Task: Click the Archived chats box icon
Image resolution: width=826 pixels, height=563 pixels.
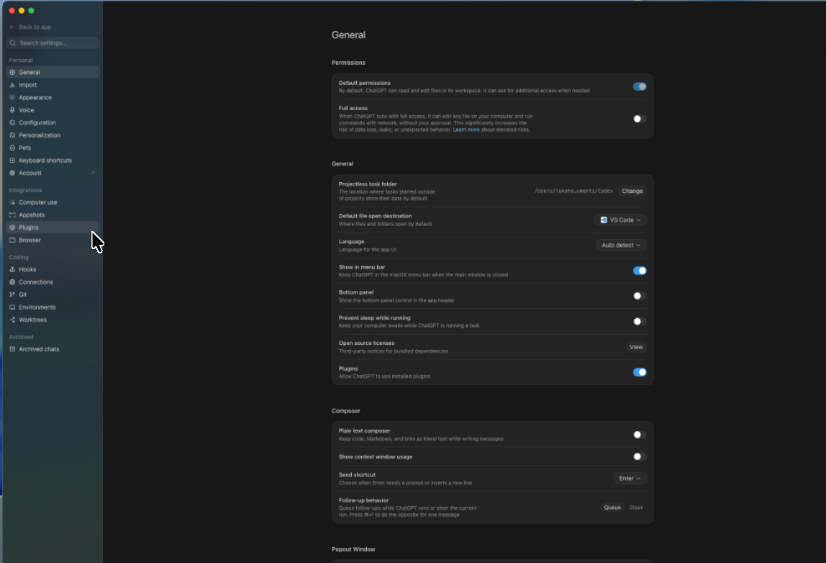Action: (x=12, y=349)
